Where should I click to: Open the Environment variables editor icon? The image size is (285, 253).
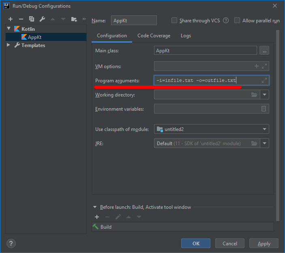point(264,109)
